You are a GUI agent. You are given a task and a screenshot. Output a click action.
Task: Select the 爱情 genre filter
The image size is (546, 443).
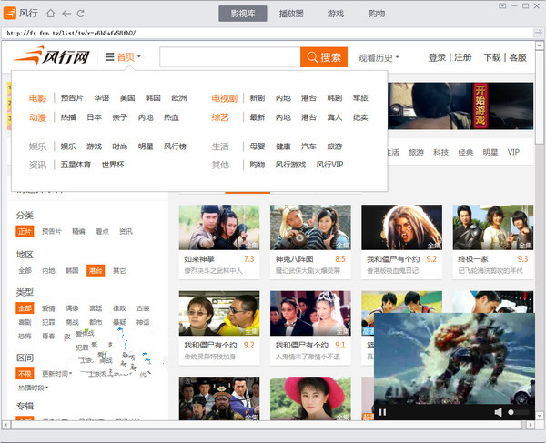click(48, 308)
